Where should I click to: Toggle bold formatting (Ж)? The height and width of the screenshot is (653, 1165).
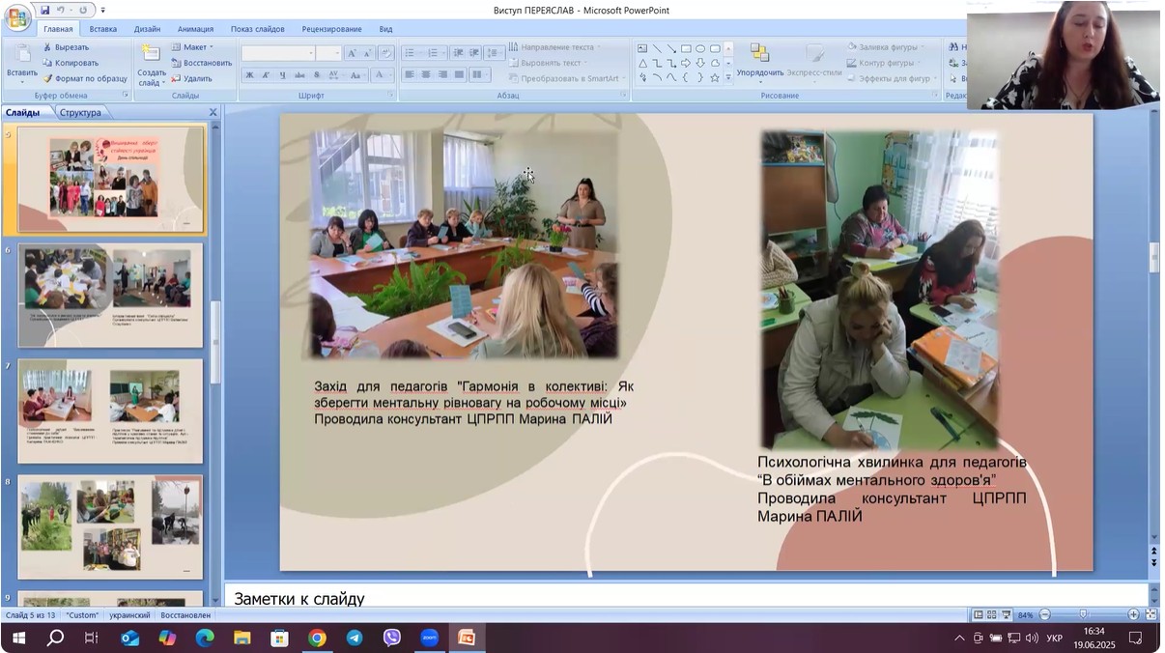click(249, 74)
